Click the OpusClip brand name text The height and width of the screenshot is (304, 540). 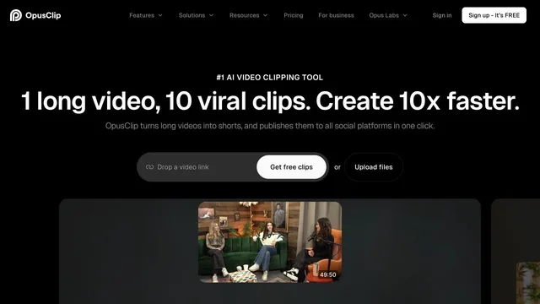[x=43, y=15]
